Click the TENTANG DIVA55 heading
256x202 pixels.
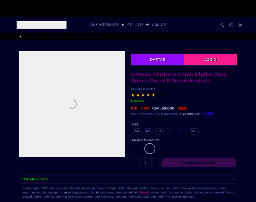pos(35,179)
